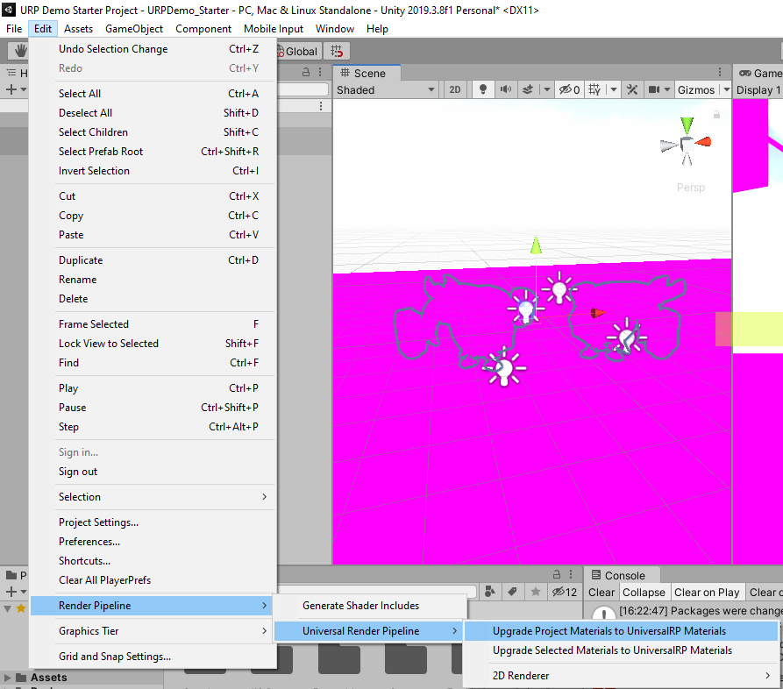Click the Scene camera settings icon
This screenshot has width=783, height=689.
click(x=654, y=89)
